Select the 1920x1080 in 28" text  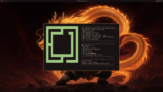(92, 34)
